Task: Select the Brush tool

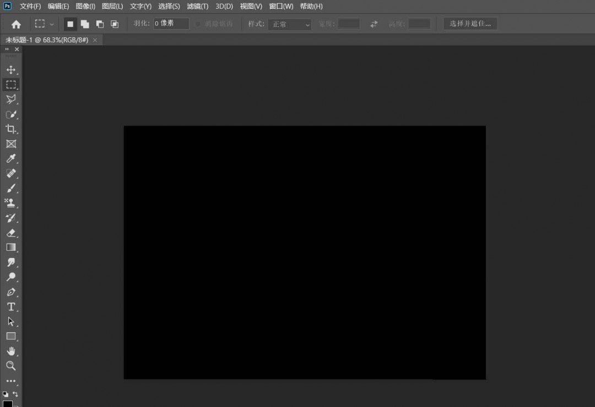Action: [12, 189]
